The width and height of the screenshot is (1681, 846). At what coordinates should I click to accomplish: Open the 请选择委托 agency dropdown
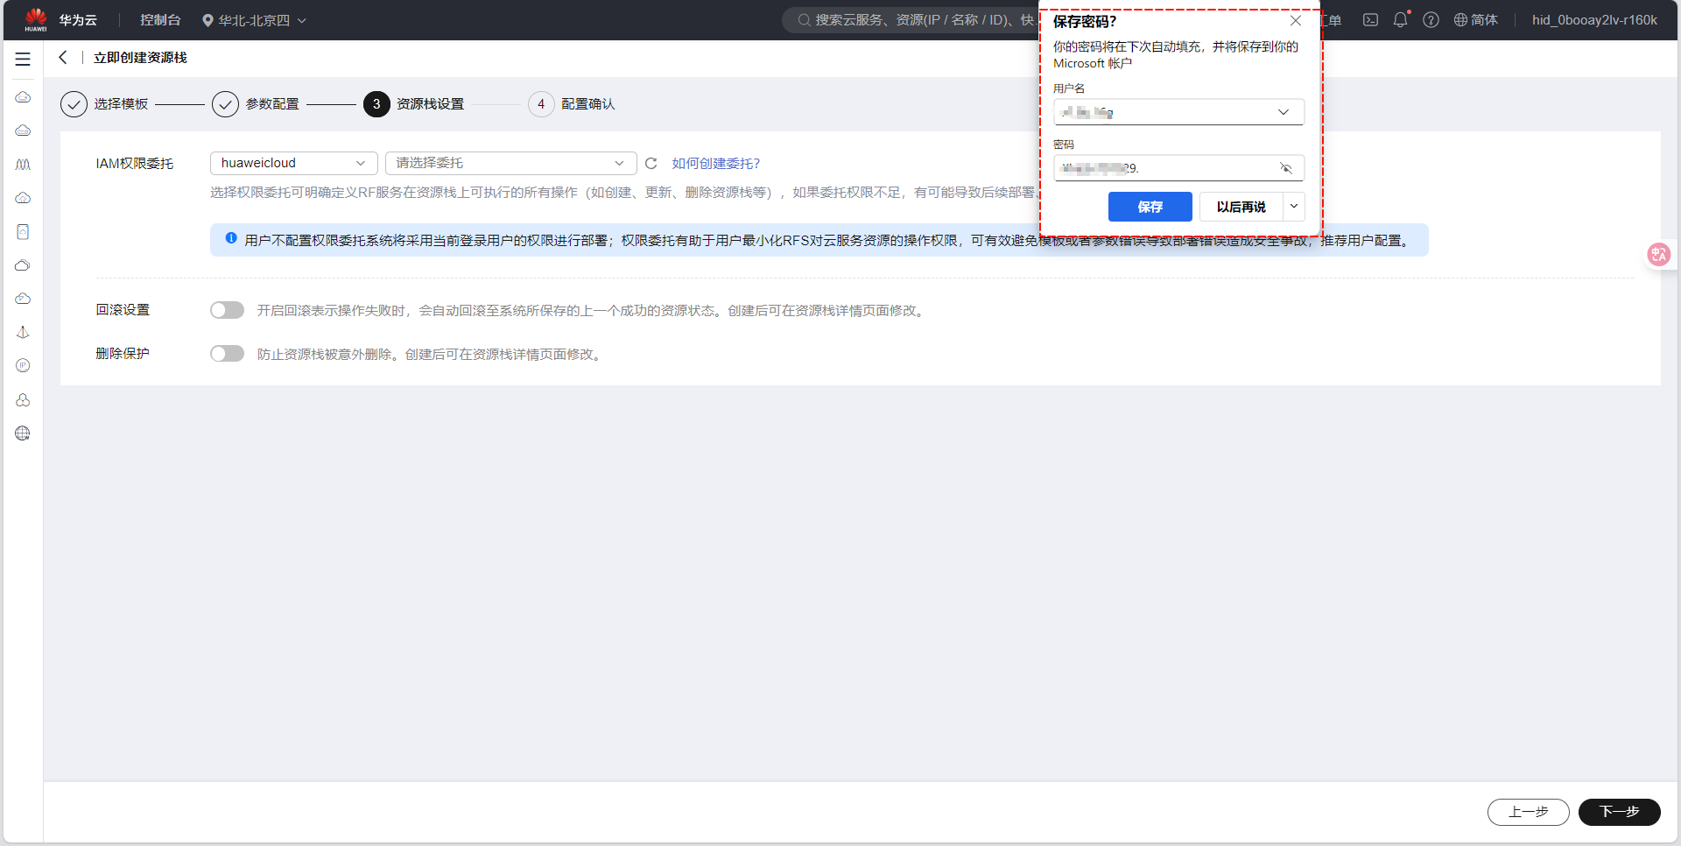tap(510, 163)
